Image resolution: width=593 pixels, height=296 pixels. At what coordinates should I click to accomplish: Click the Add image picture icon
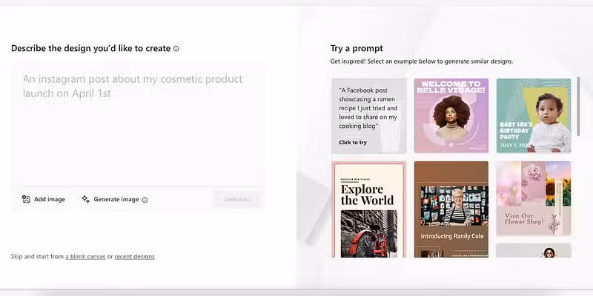[x=26, y=199]
